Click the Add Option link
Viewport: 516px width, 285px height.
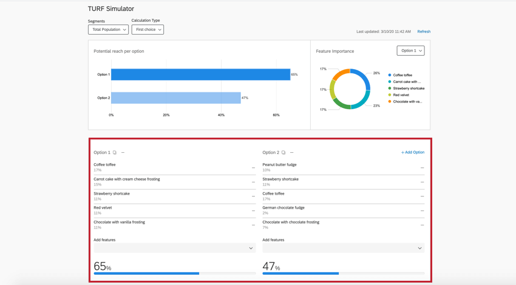click(413, 152)
